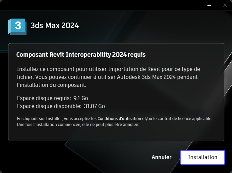Start setup with the Installation button
The image size is (232, 173).
[x=203, y=157]
